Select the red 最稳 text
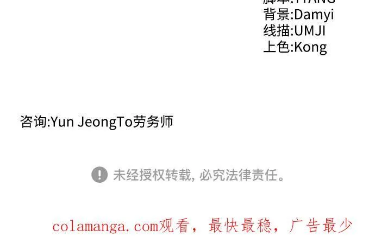 click(x=257, y=226)
